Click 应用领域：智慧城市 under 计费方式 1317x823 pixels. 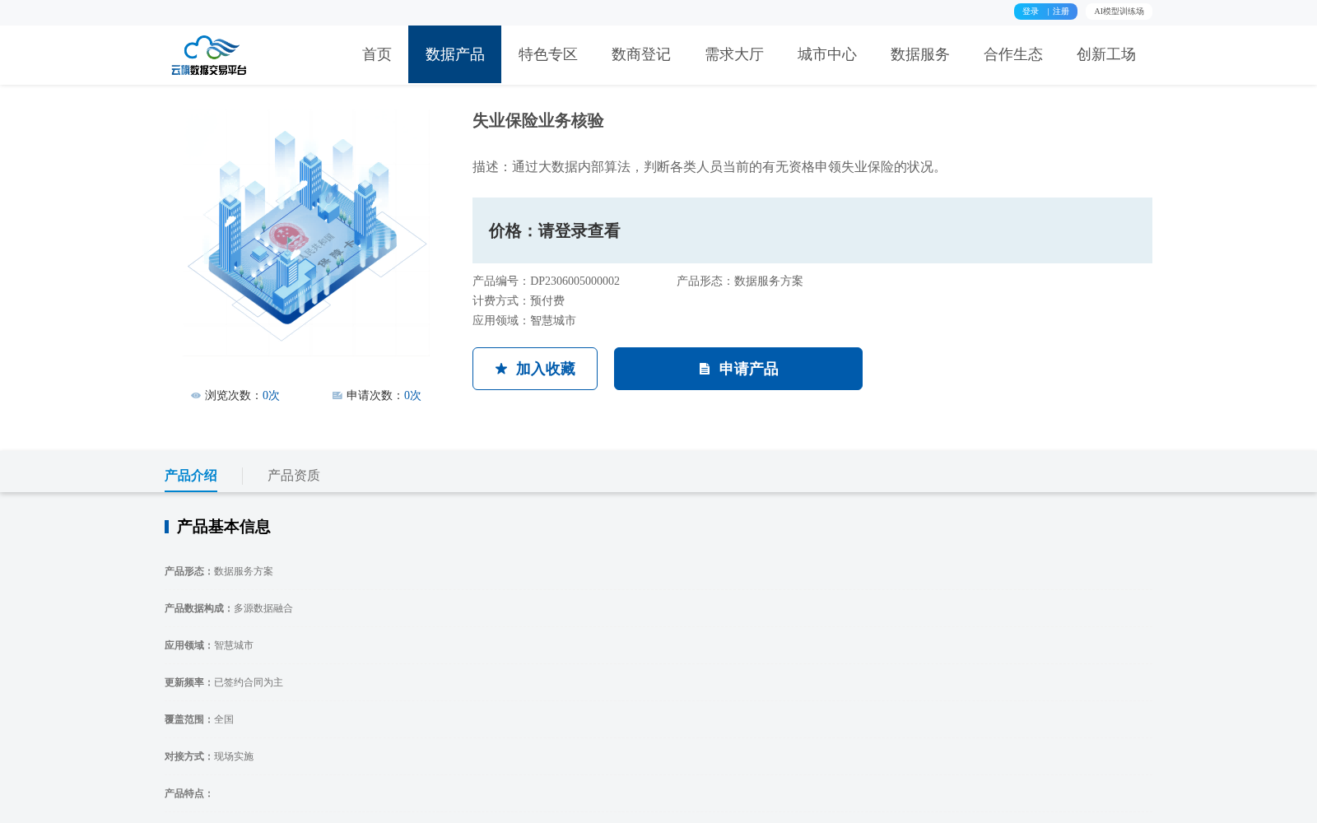(x=524, y=321)
